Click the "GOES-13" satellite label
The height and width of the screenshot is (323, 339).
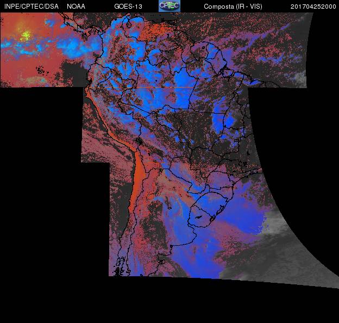pos(128,7)
